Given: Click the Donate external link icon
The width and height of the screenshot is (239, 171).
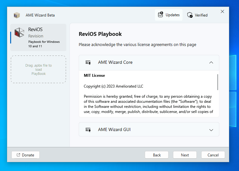Looking at the screenshot, I should tap(18, 155).
